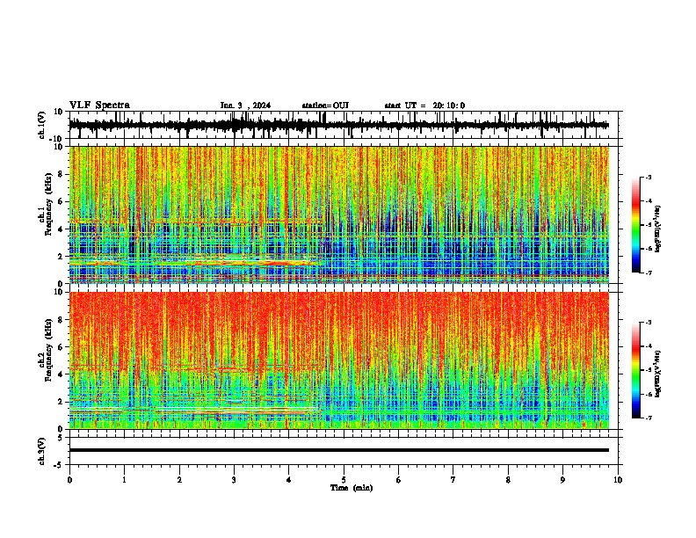Click the 'ch.1(V)' axis label
This screenshot has width=696, height=538.
[x=42, y=125]
